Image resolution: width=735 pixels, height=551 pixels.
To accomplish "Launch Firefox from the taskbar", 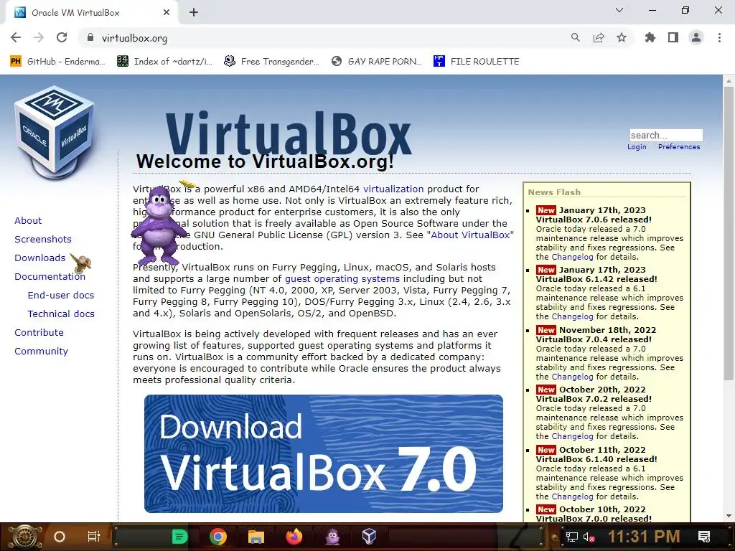I will [294, 537].
